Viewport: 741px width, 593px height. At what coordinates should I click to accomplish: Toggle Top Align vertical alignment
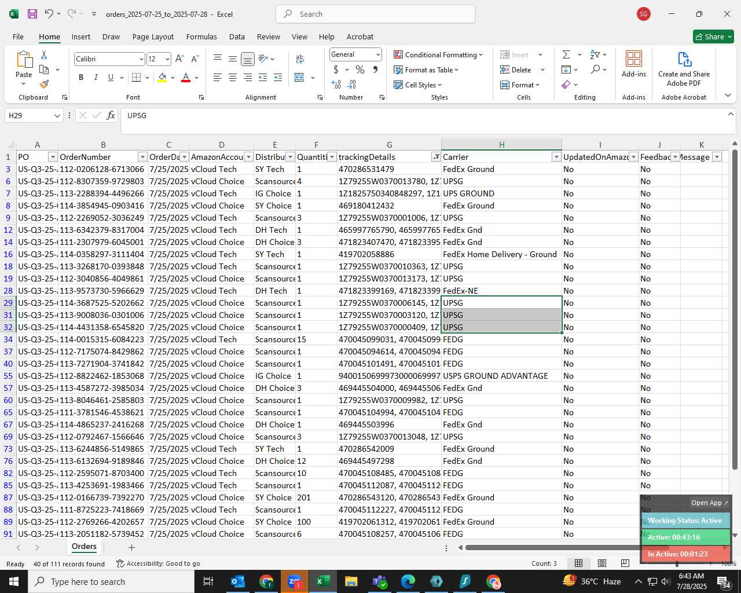tap(218, 59)
